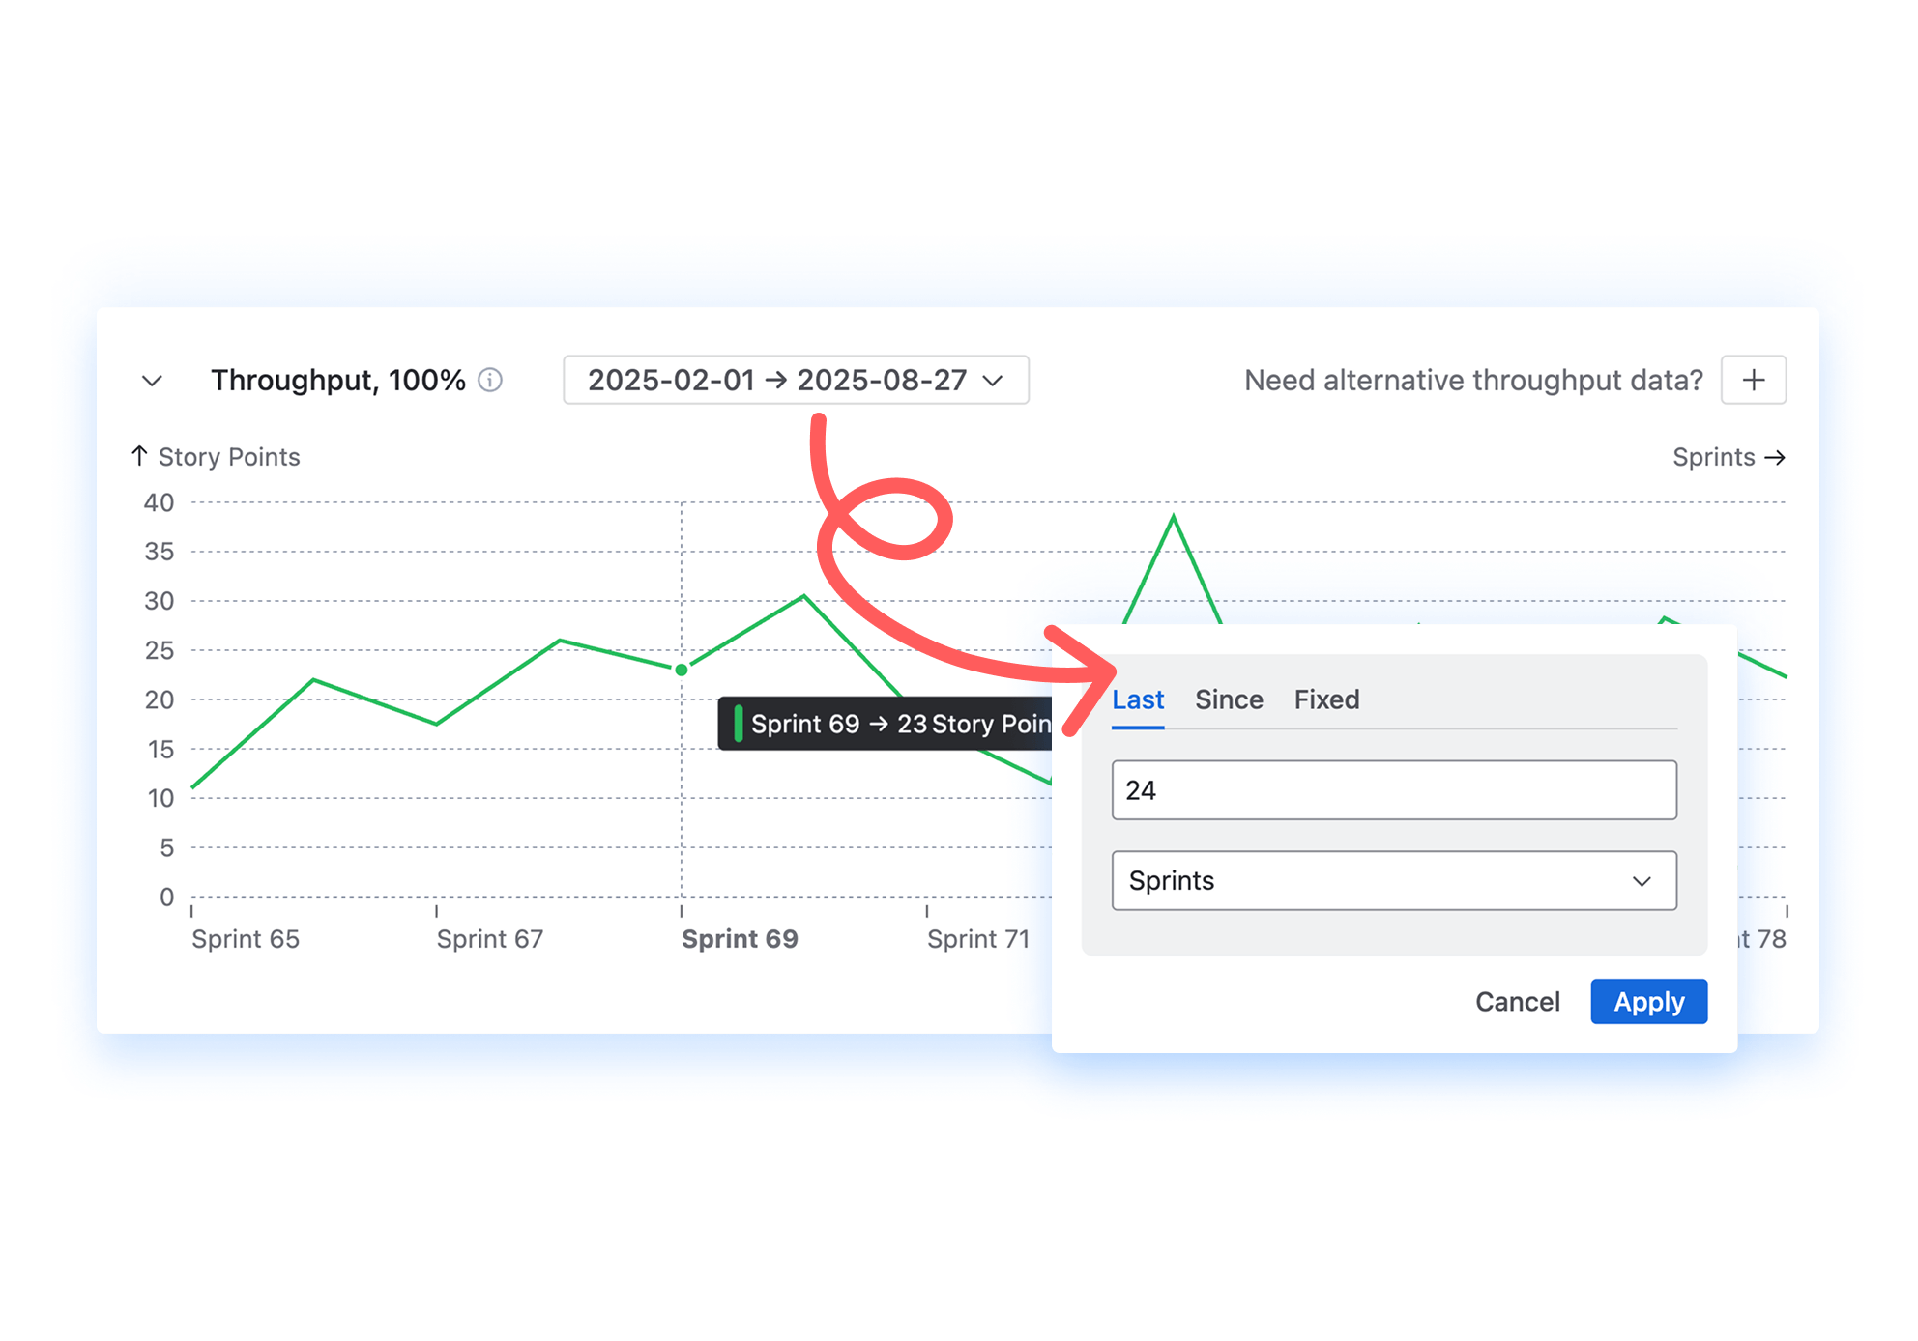Image resolution: width=1918 pixels, height=1341 pixels.
Task: Click the plus icon to add throughput data
Action: click(1753, 380)
